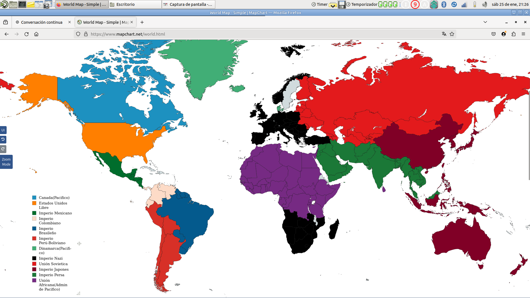This screenshot has width=530, height=298.
Task: Redo the last map action
Action: tap(3, 149)
